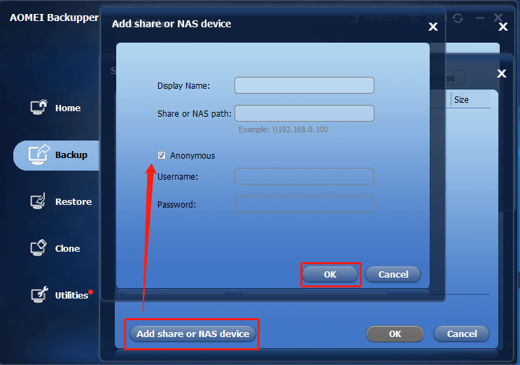Viewport: 520px width, 365px height.
Task: Click the Clone icon in sidebar
Action: [x=38, y=248]
